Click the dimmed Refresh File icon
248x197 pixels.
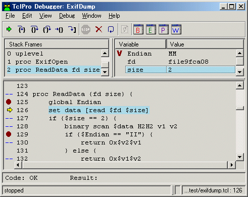(125, 29)
